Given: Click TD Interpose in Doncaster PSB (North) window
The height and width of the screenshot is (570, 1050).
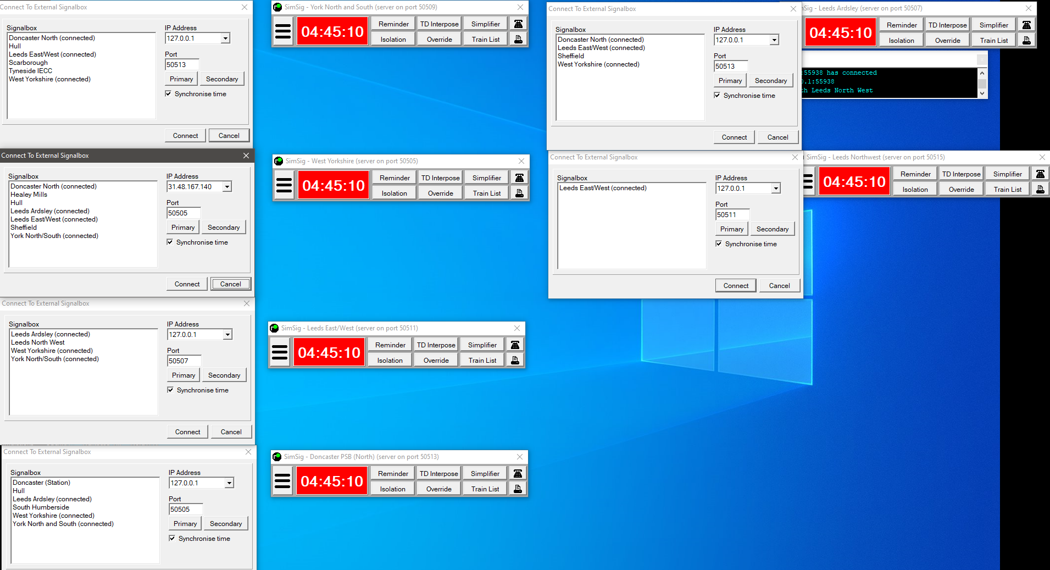Looking at the screenshot, I should (x=439, y=473).
